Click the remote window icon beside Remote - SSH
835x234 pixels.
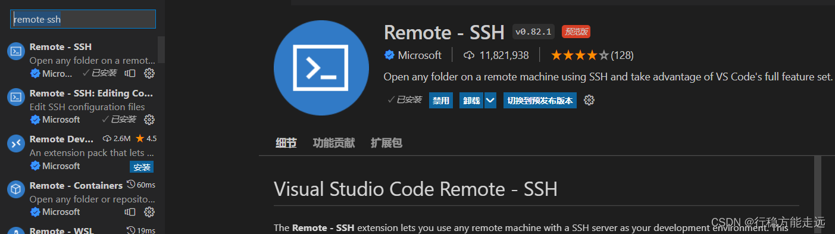(x=130, y=73)
